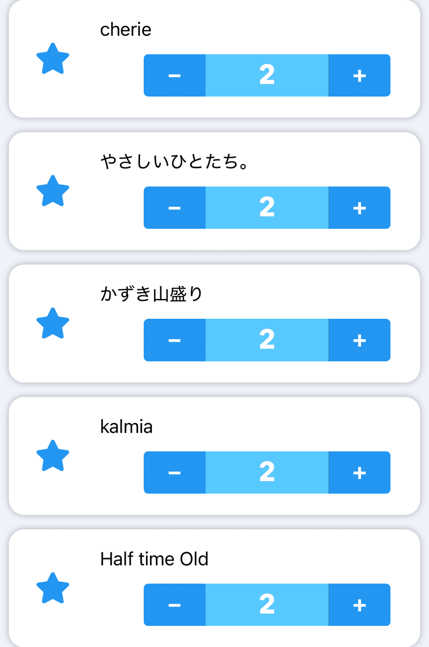This screenshot has width=429, height=647.
Task: Add one to the かずき山盛り count
Action: coord(359,340)
